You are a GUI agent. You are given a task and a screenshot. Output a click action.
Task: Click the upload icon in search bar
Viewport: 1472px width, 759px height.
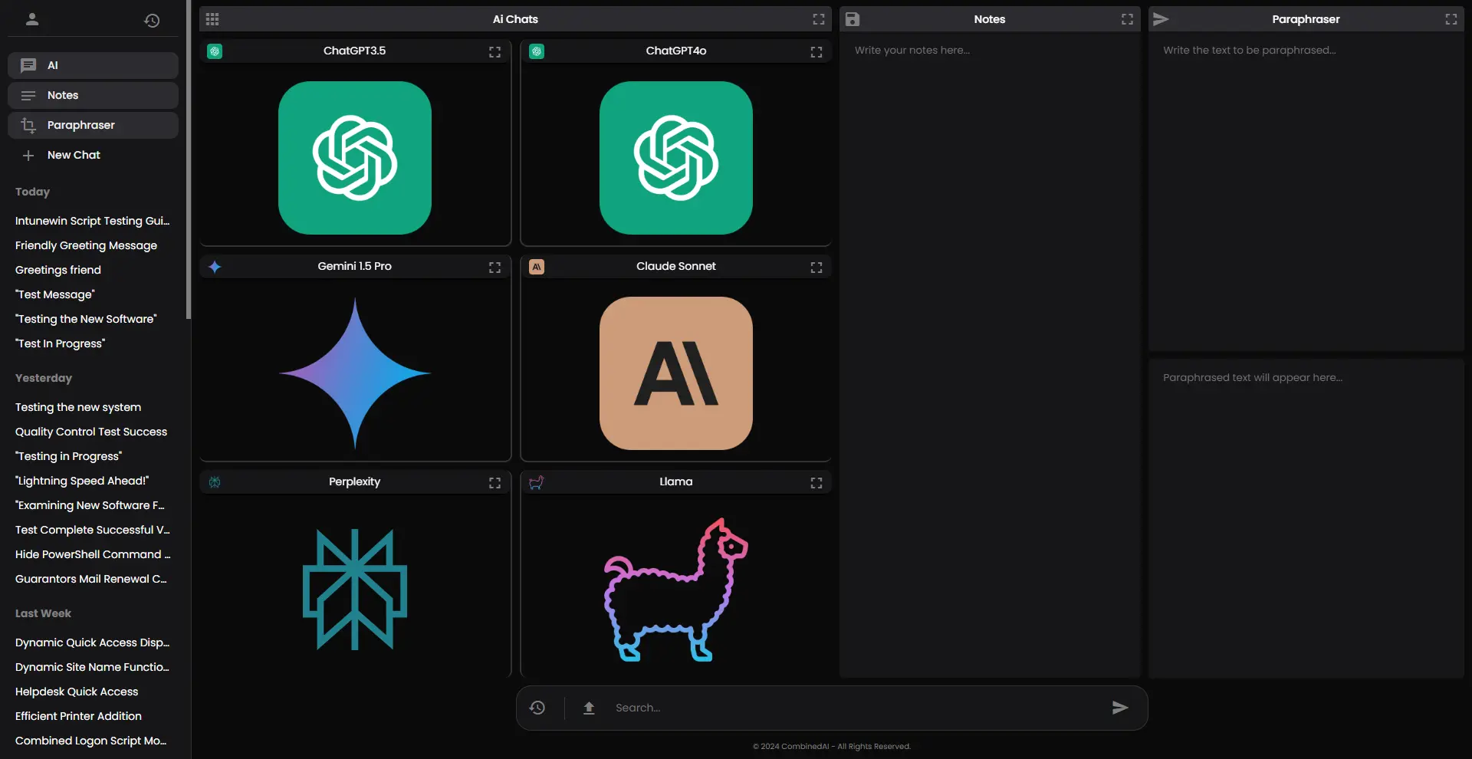click(x=589, y=708)
